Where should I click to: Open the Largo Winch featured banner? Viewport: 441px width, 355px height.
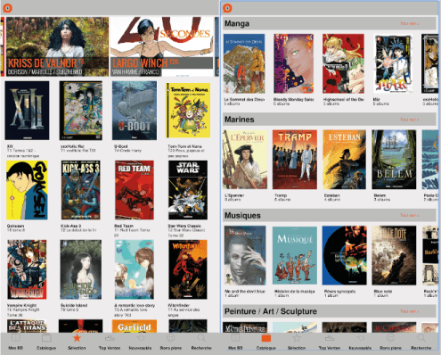pos(162,46)
